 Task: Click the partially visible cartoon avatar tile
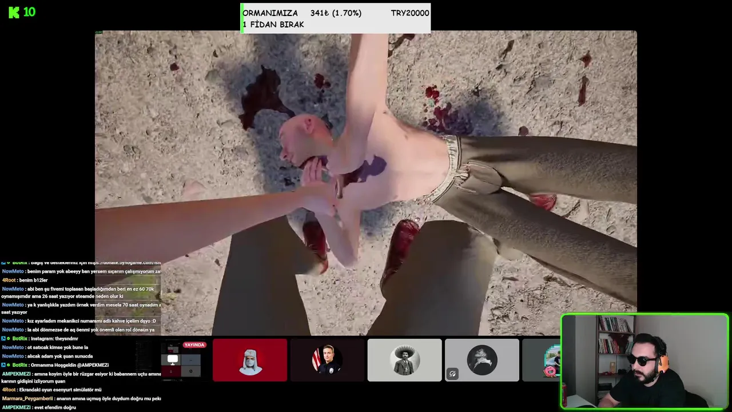pos(541,360)
